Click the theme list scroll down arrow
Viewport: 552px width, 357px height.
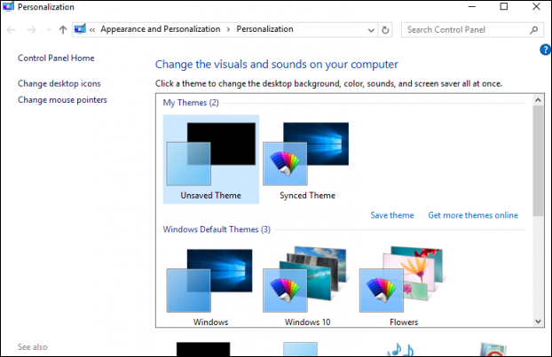point(538,322)
